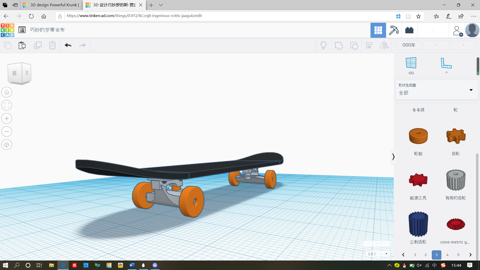Click the first toolbar button labeled 000

point(408,45)
